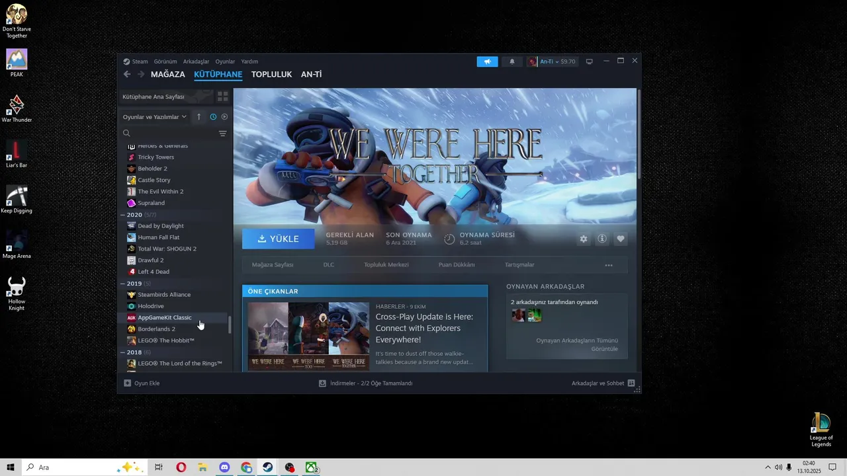Open game settings gear icon
This screenshot has height=476, width=847.
(x=584, y=239)
